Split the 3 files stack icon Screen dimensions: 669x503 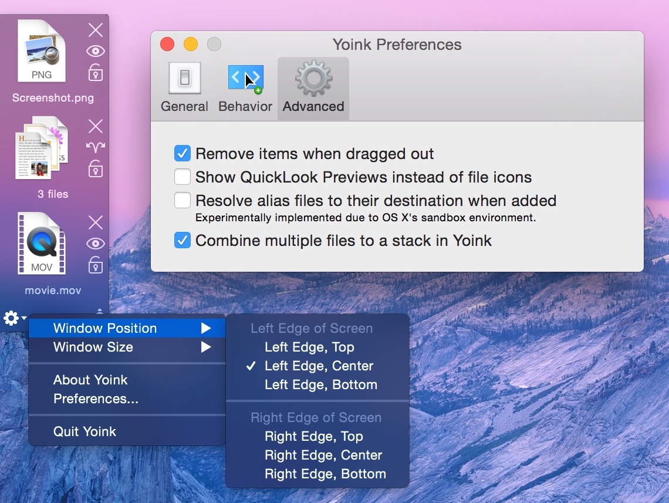96,147
